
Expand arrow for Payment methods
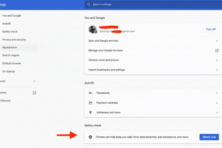pos(217,103)
